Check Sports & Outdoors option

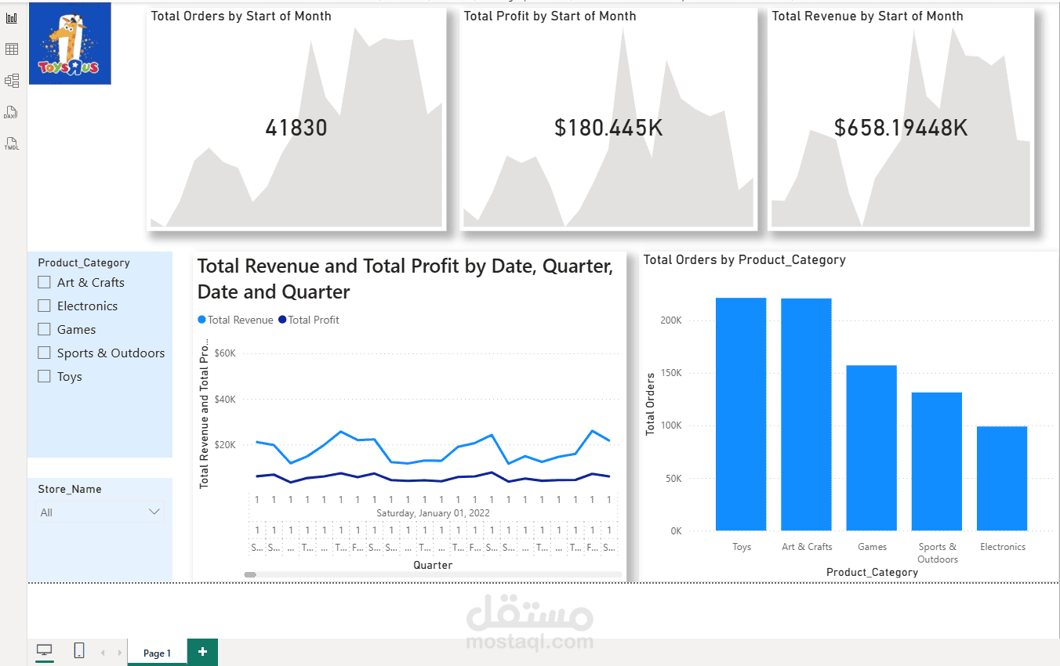click(45, 353)
